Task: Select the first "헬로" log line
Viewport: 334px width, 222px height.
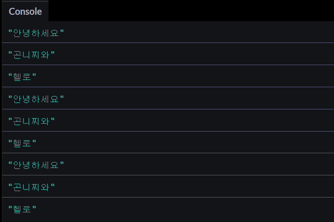Action: (x=22, y=77)
